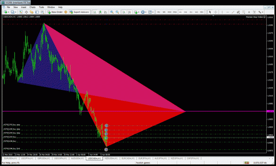This screenshot has width=276, height=166.
Task: Select the M1 timeframe button
Action: [x=159, y=12]
